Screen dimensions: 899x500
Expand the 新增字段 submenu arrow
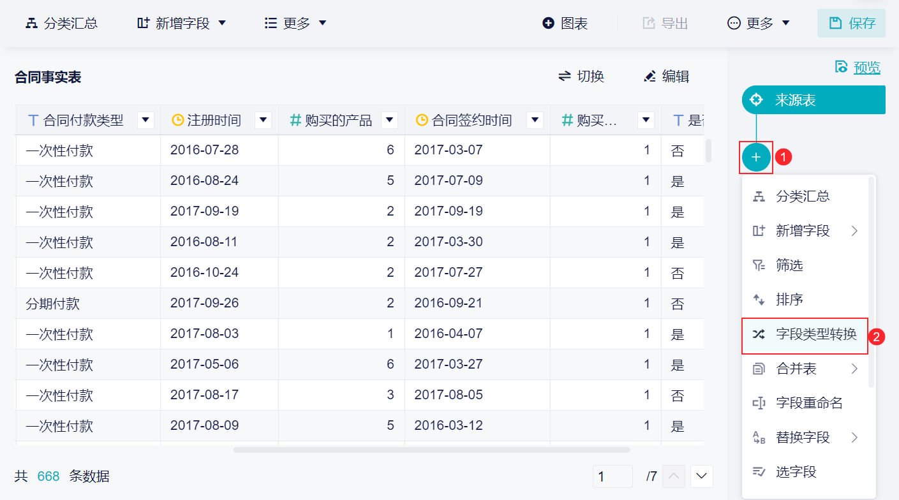pyautogui.click(x=854, y=231)
